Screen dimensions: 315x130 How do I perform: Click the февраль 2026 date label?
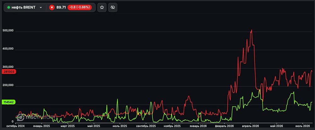point(224,126)
